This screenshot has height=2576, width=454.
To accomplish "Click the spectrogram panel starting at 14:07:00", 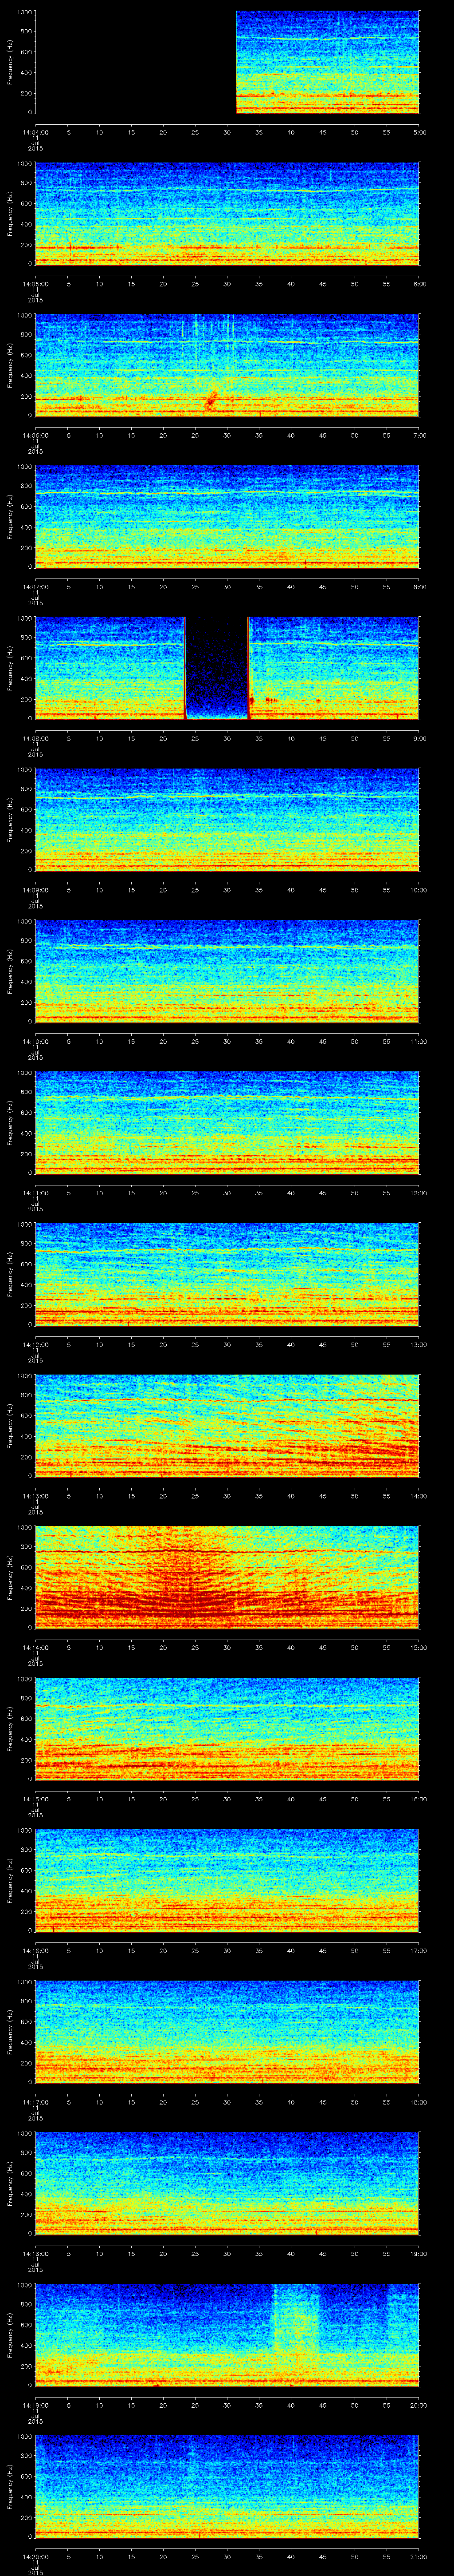I will pos(227,516).
